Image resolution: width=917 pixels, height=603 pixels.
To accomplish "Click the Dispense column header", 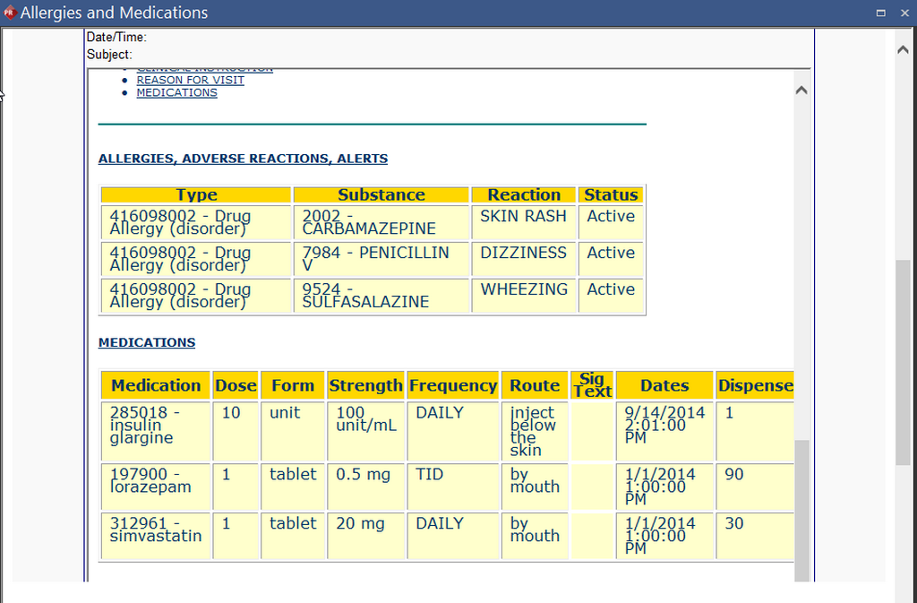I will point(755,385).
